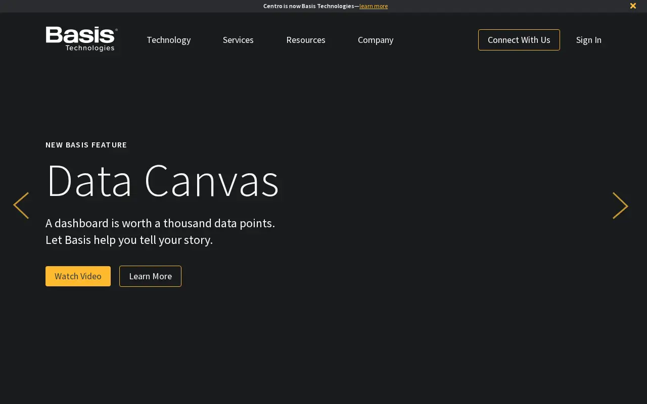
Task: Click the Centro is now Basis Technologies notice
Action: coord(308,6)
